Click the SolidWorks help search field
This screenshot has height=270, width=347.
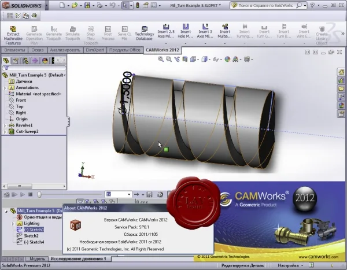click(265, 5)
